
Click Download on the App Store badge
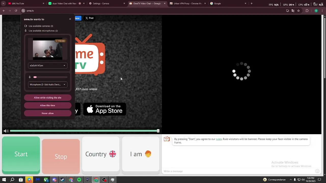click(105, 109)
